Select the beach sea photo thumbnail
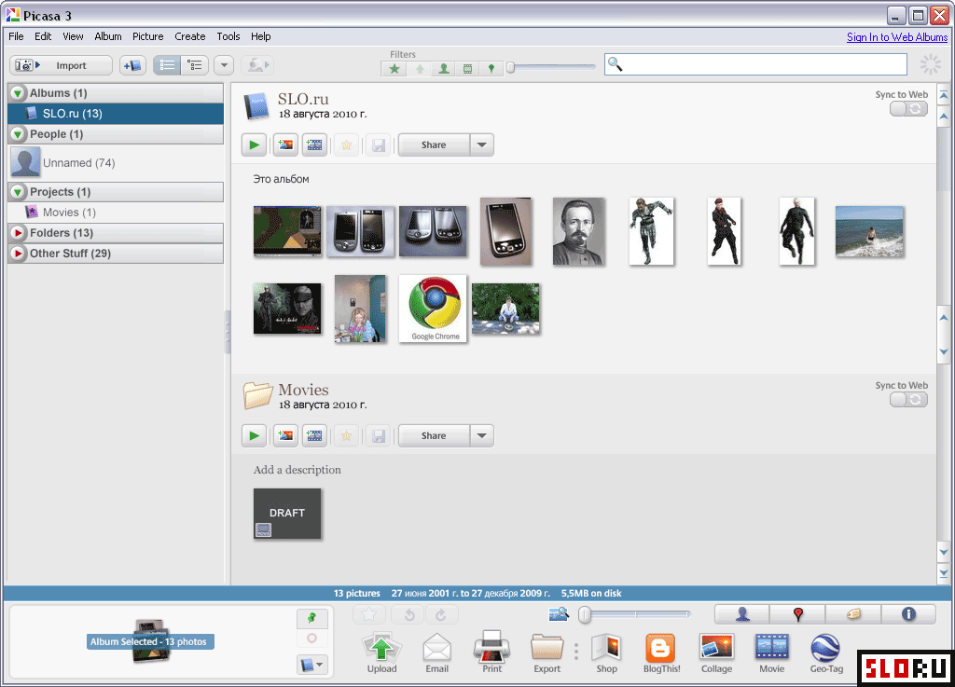Screen dimensions: 955x687 (x=869, y=231)
